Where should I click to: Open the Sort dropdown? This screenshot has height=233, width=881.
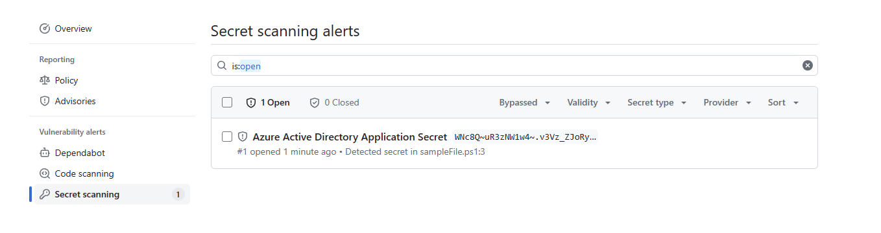[783, 102]
